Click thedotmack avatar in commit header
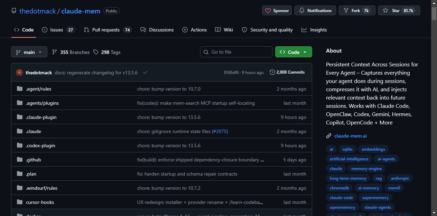This screenshot has width=437, height=216. (x=19, y=73)
